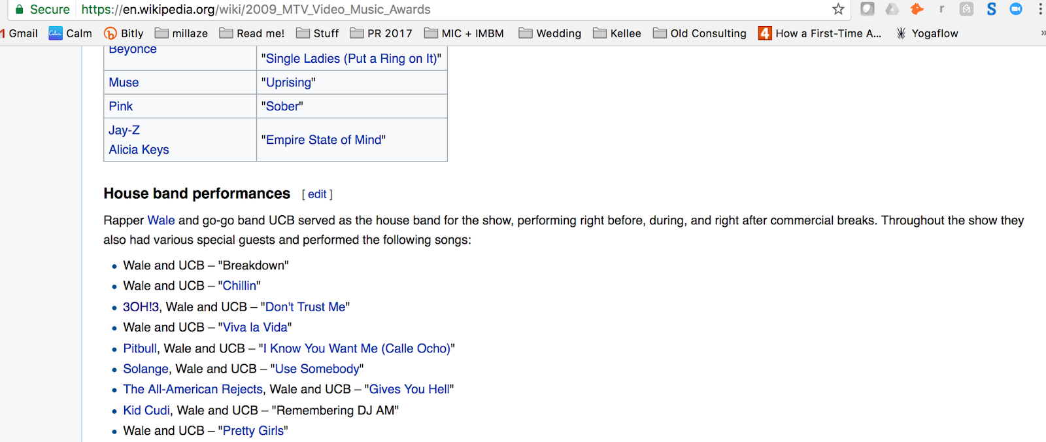Open the Calm bookmark

pos(71,33)
